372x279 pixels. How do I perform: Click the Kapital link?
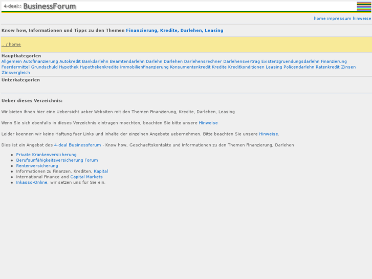pyautogui.click(x=101, y=171)
